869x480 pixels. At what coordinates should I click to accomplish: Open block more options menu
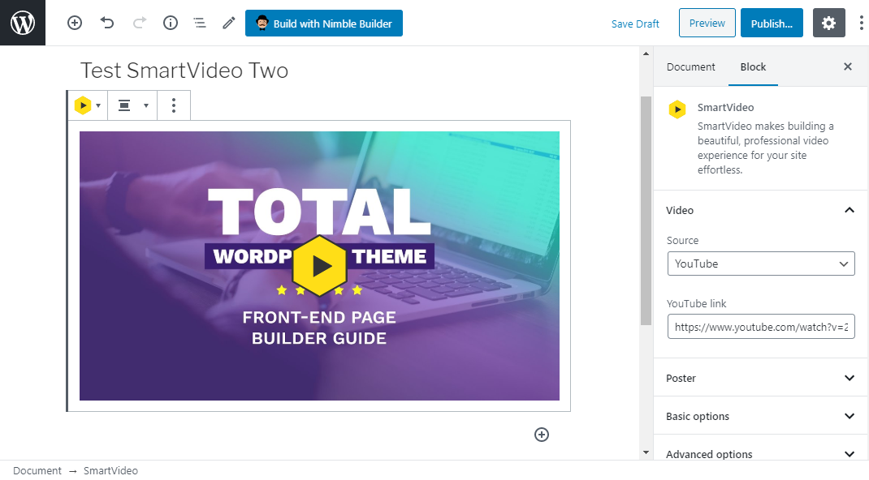pos(174,105)
